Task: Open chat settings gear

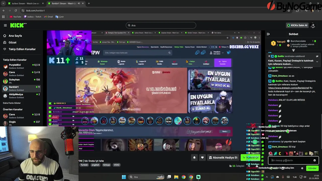Action: (302, 168)
